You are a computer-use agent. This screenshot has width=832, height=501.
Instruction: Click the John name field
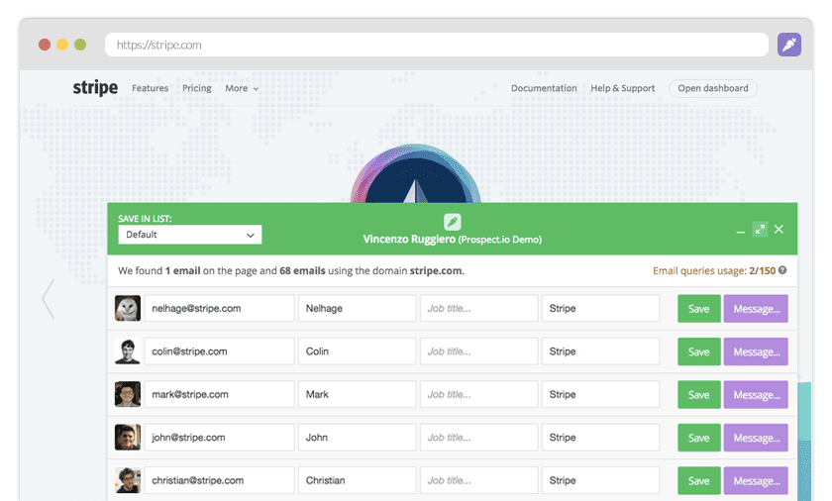(x=358, y=438)
